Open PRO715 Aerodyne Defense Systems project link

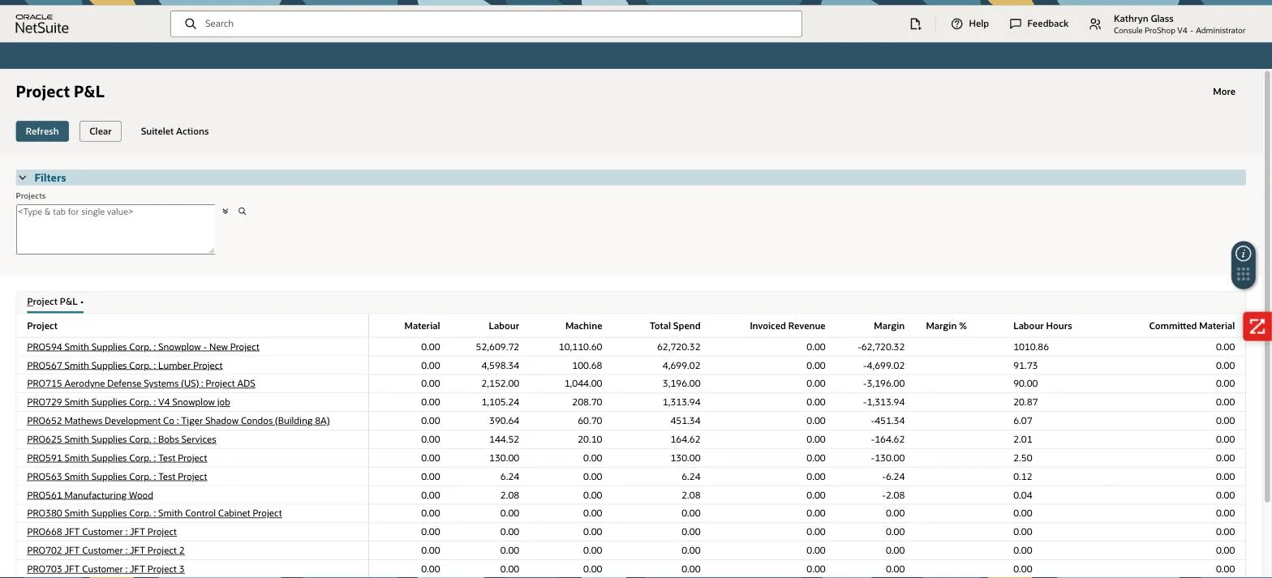141,383
